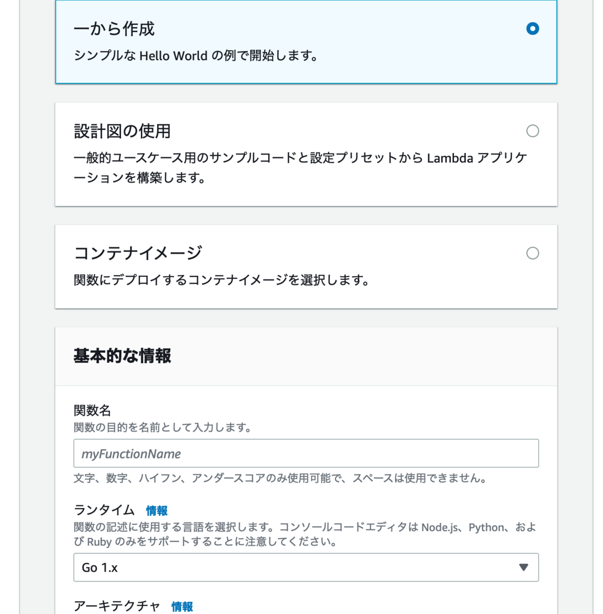Click the container image deploy description
The width and height of the screenshot is (603, 614).
click(x=221, y=280)
